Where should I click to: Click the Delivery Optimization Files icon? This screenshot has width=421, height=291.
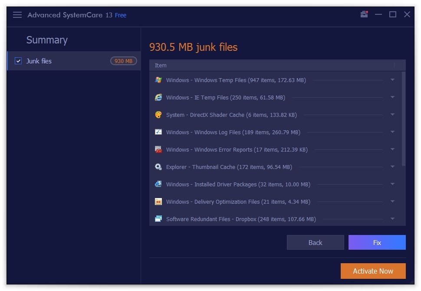(158, 202)
